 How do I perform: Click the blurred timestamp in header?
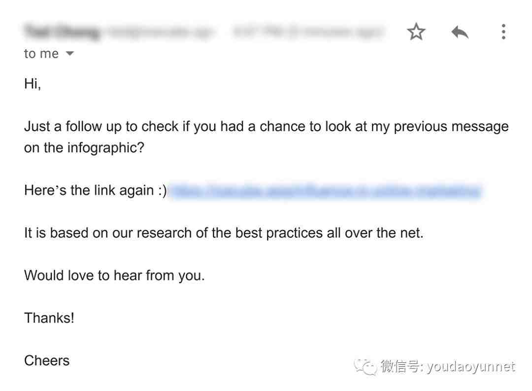[308, 32]
